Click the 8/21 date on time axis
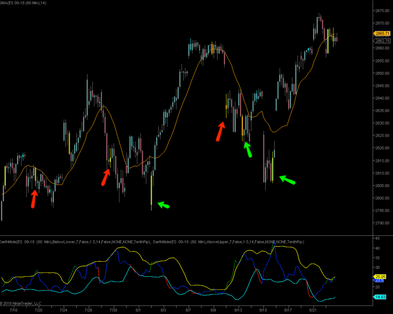 pyautogui.click(x=313, y=309)
